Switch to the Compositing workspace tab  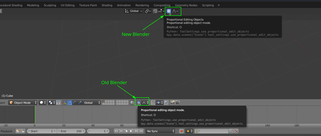pyautogui.click(x=162, y=5)
